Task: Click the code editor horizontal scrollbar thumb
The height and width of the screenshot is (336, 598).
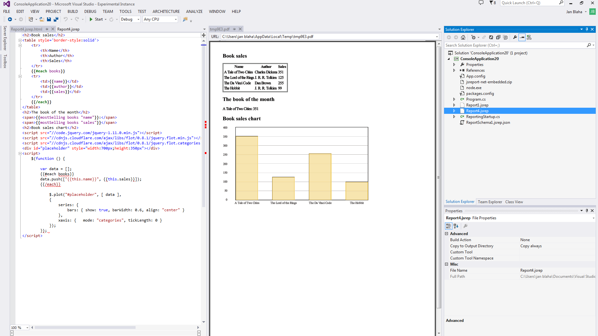Action: coord(85,328)
